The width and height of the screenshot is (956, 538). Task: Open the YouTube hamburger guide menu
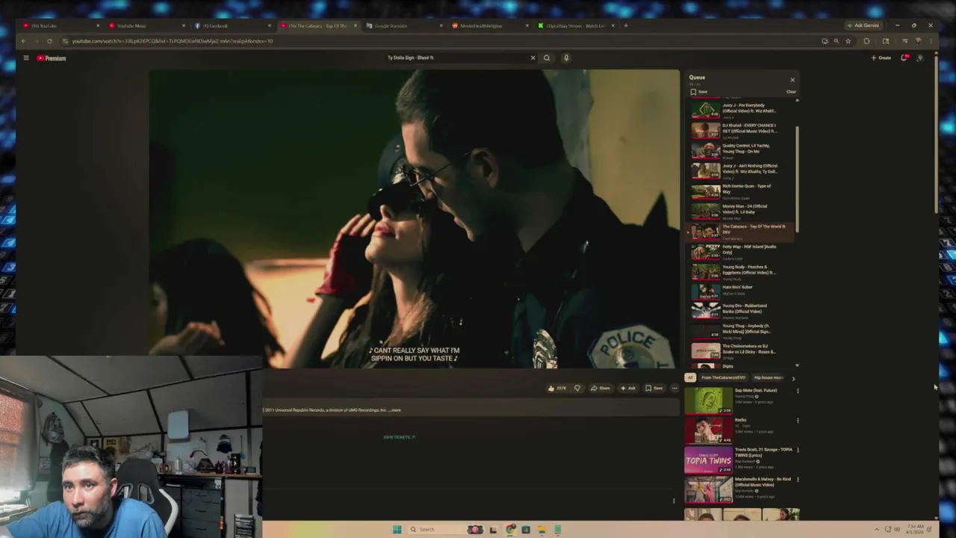[25, 58]
